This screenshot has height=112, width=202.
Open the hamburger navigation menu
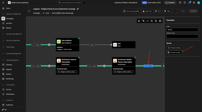(3, 3)
